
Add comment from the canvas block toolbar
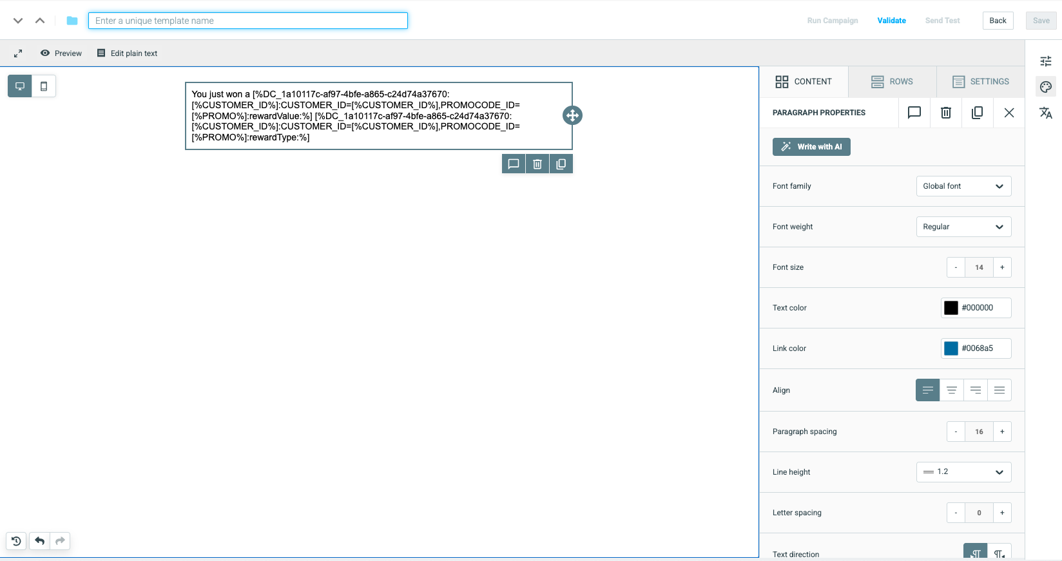pos(514,164)
